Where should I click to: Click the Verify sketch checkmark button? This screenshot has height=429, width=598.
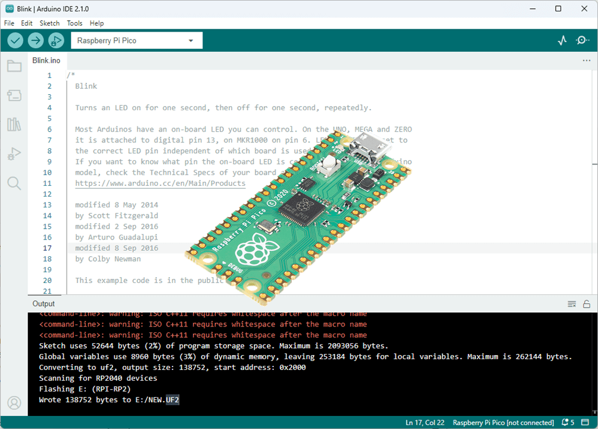pyautogui.click(x=15, y=40)
